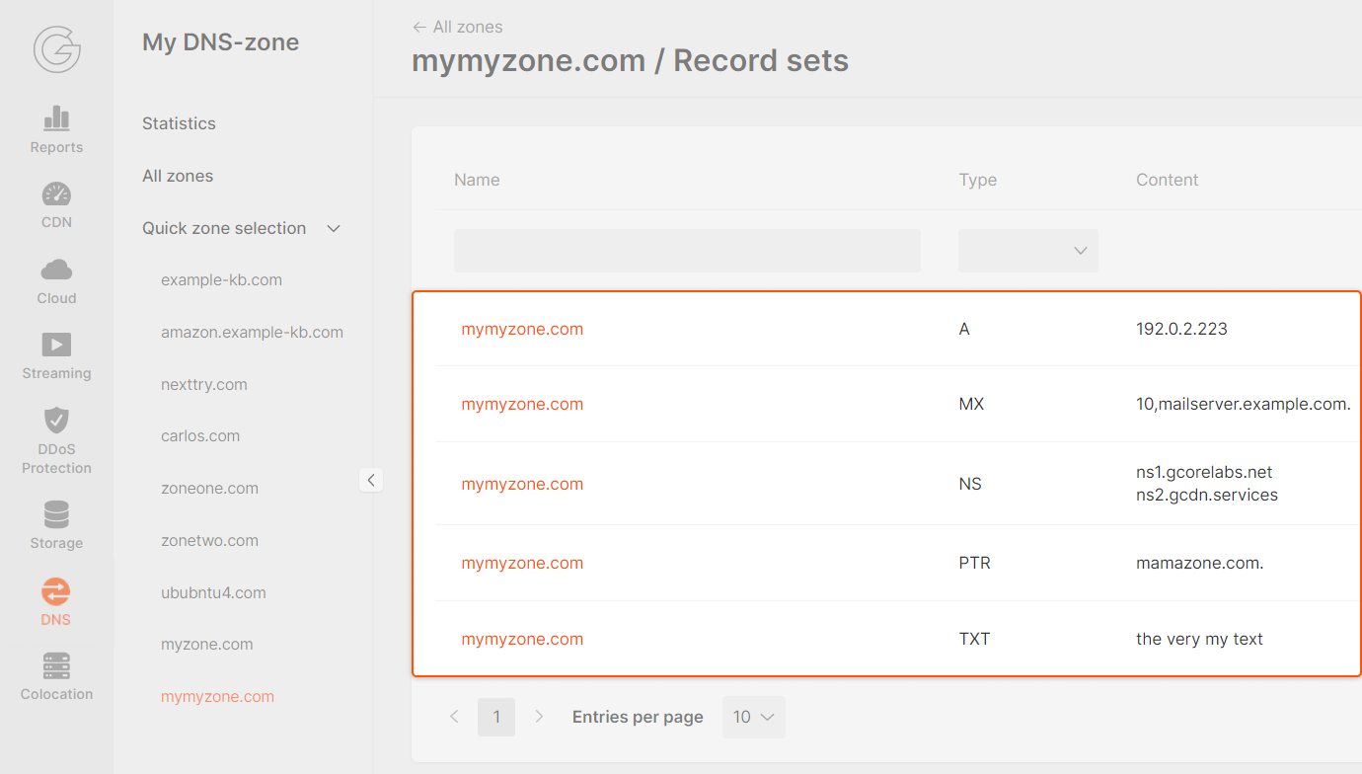The height and width of the screenshot is (774, 1362).
Task: Click the ns1.gcorelabs.net content text
Action: pyautogui.click(x=1204, y=472)
